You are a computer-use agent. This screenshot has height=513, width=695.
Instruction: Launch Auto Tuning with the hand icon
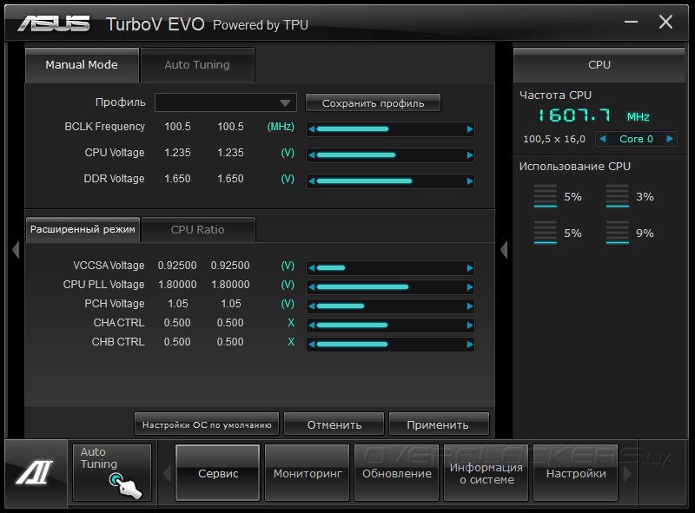(112, 473)
